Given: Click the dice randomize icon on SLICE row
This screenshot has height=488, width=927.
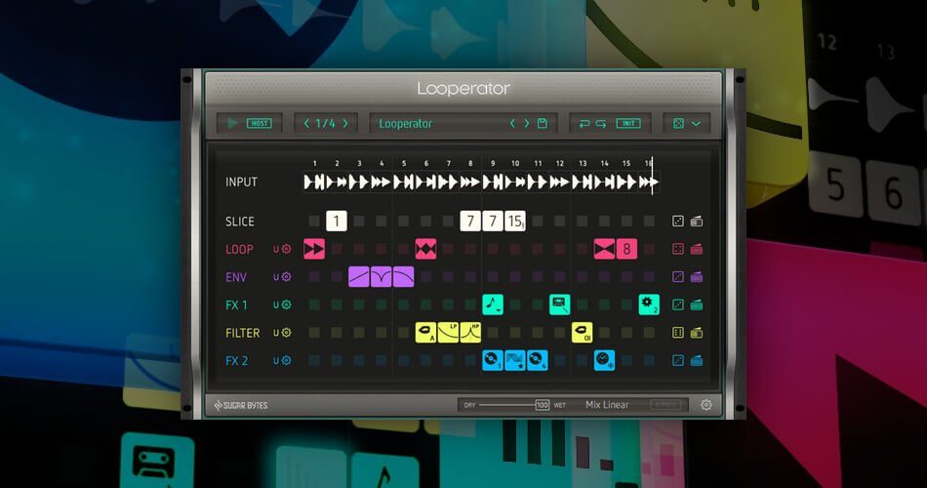Looking at the screenshot, I should tap(678, 222).
